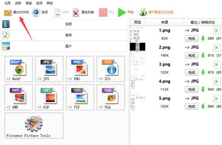The image size is (222, 145).
Task: Select the 5.png file name
Action: (165, 98)
